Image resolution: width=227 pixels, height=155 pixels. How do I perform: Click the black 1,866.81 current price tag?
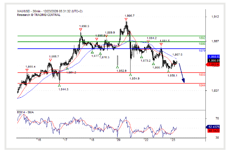click(x=214, y=61)
